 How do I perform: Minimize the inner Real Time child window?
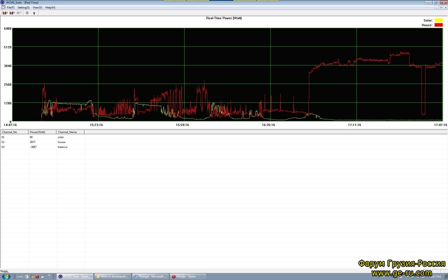[437, 7]
